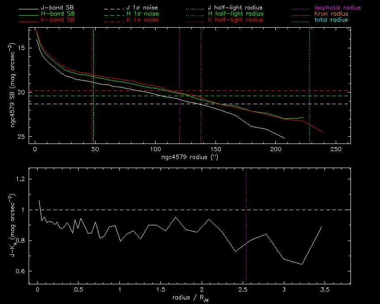This screenshot has width=380, height=304.
Task: Click the K half-light radius legend entry
Action: click(x=236, y=20)
